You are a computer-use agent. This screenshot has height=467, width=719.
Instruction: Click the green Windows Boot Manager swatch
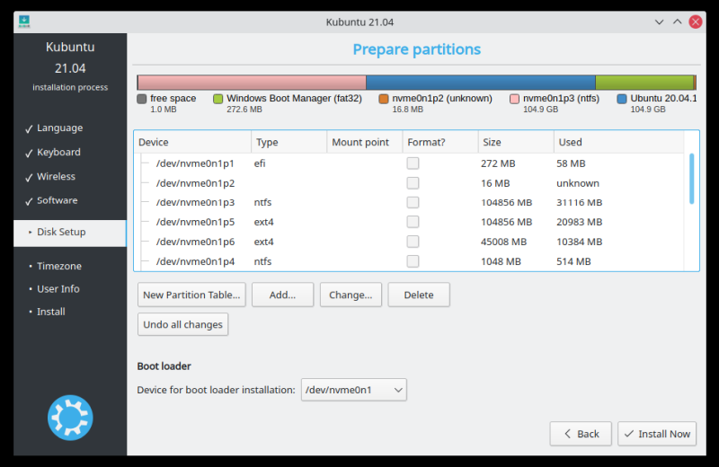tap(217, 99)
